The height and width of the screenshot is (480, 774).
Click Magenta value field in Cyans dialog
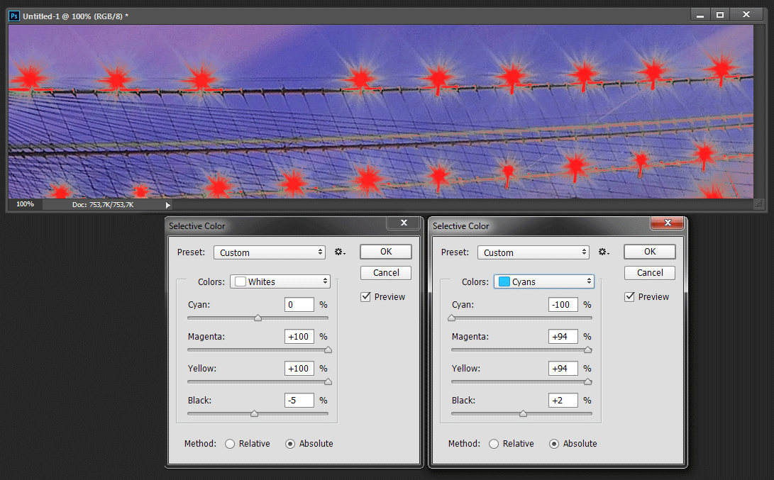coord(563,337)
